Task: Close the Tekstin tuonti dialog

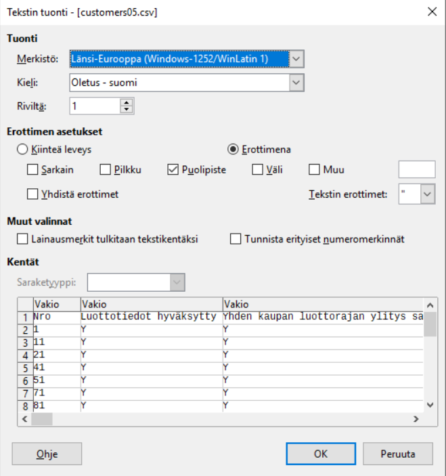Action: (432, 12)
